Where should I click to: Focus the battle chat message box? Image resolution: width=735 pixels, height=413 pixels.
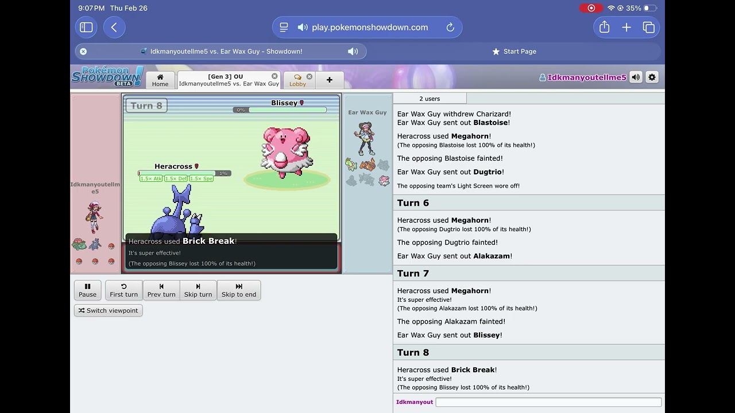pyautogui.click(x=548, y=402)
